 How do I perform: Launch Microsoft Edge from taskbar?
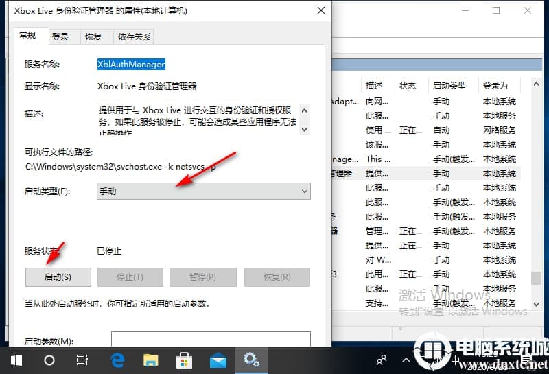coord(117,360)
